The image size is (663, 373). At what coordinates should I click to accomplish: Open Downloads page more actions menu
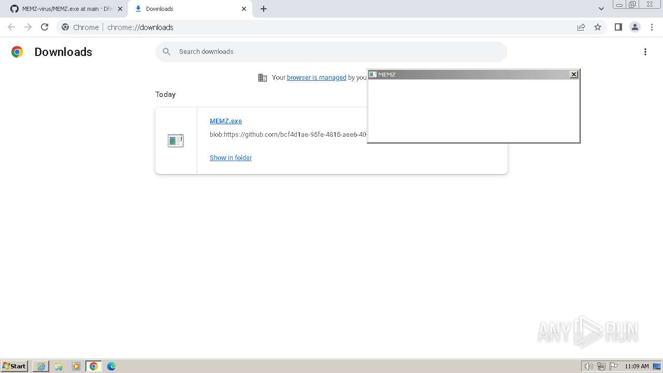[x=645, y=52]
